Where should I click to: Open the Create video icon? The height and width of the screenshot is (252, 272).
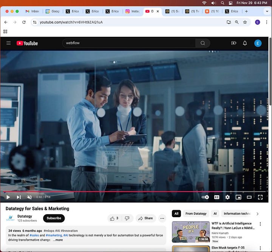click(234, 43)
